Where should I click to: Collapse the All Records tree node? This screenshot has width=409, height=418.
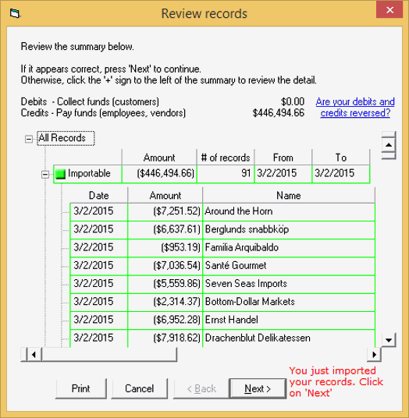[29, 139]
